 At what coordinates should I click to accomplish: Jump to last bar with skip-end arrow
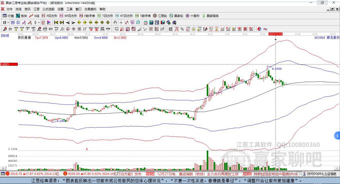pos(62,23)
